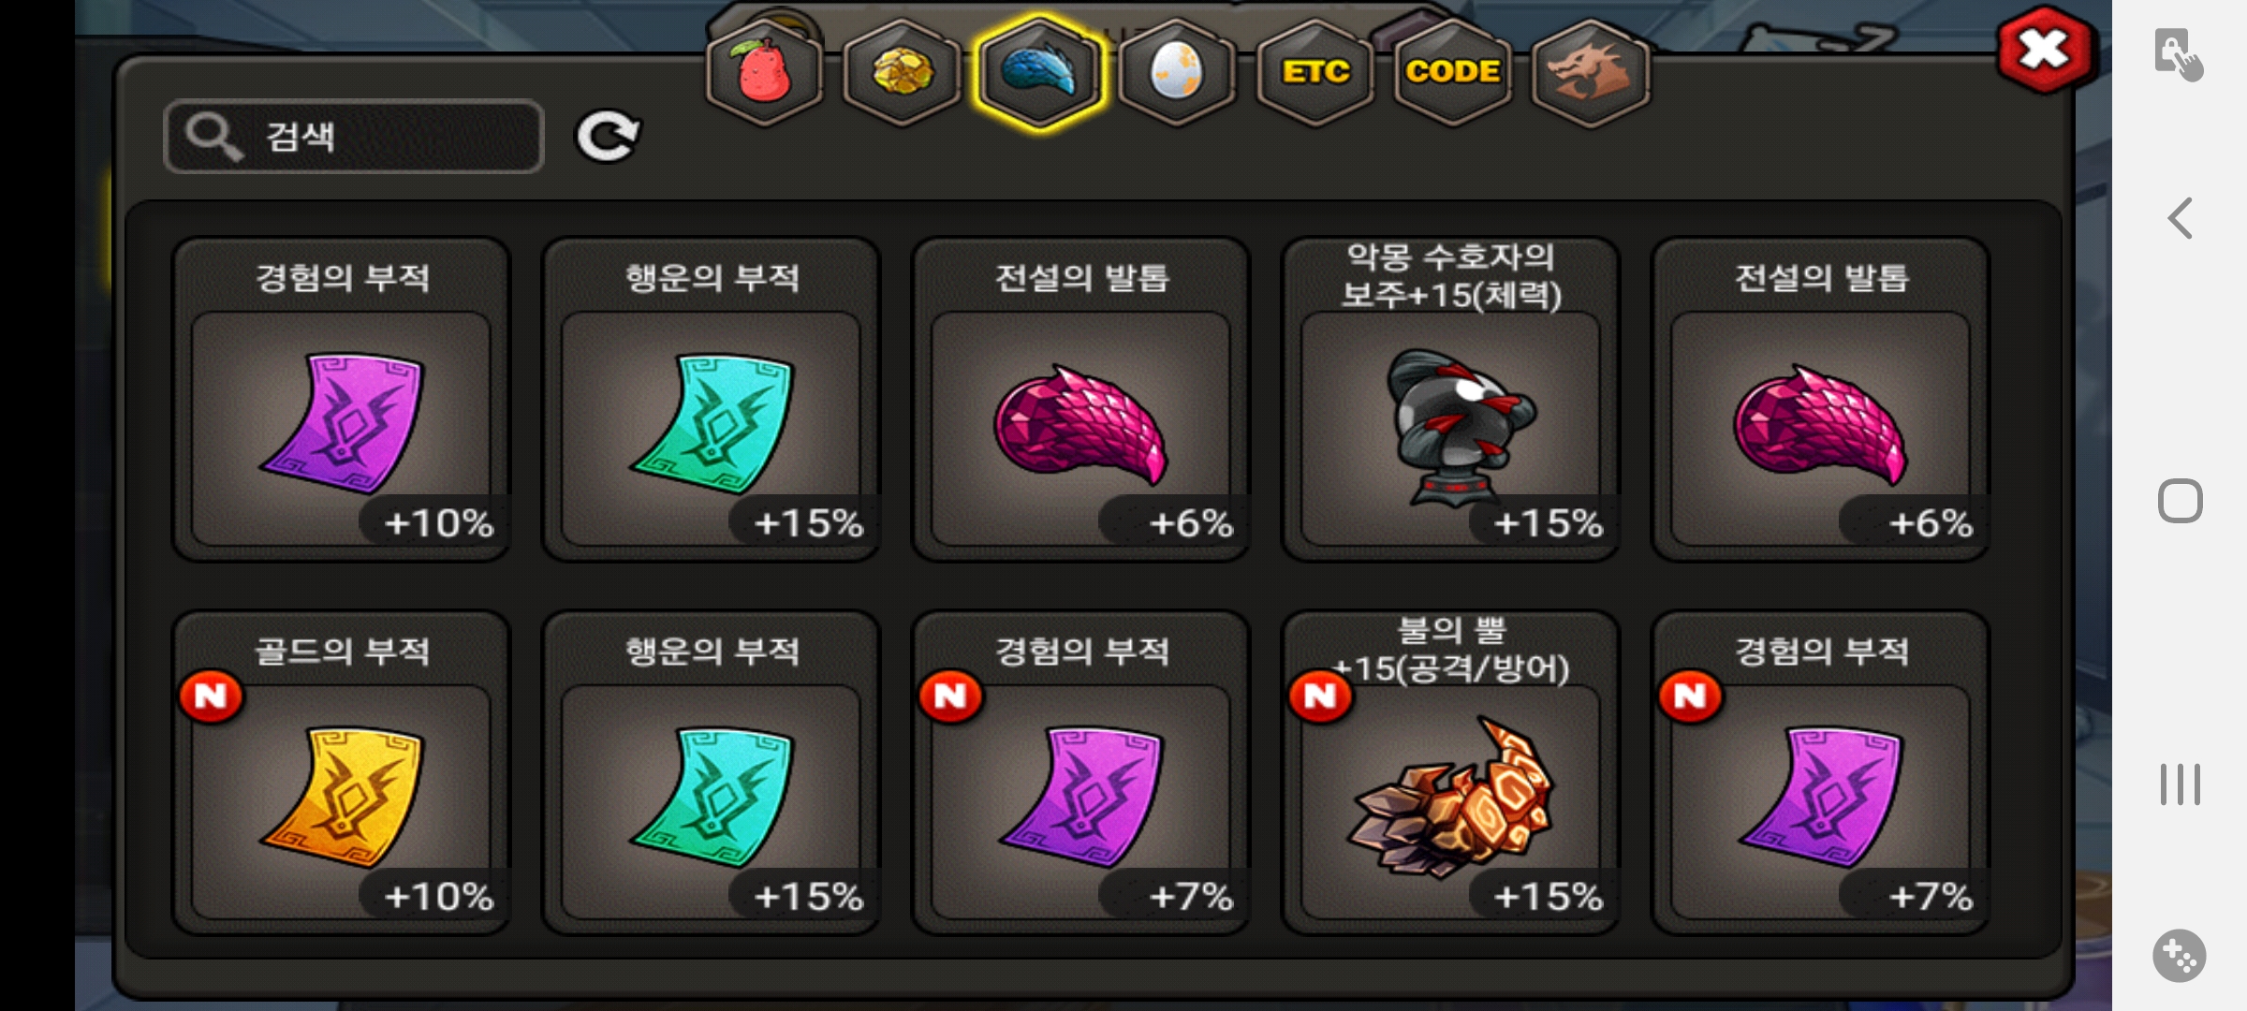
Task: Click the N badge on 골드의 부적
Action: click(x=212, y=696)
